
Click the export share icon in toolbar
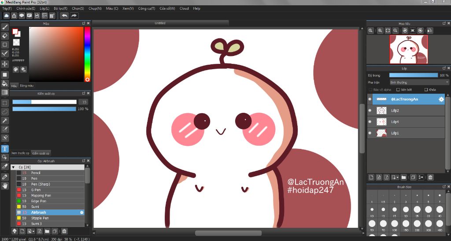[14, 15]
